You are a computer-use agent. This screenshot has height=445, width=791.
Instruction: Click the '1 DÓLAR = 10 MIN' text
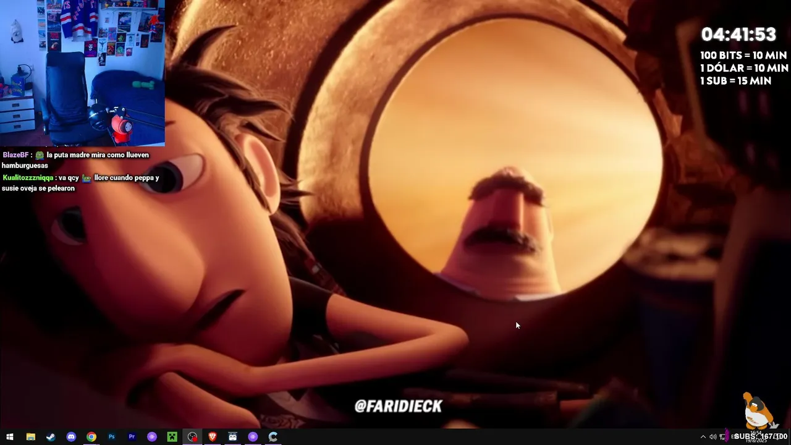click(x=744, y=68)
